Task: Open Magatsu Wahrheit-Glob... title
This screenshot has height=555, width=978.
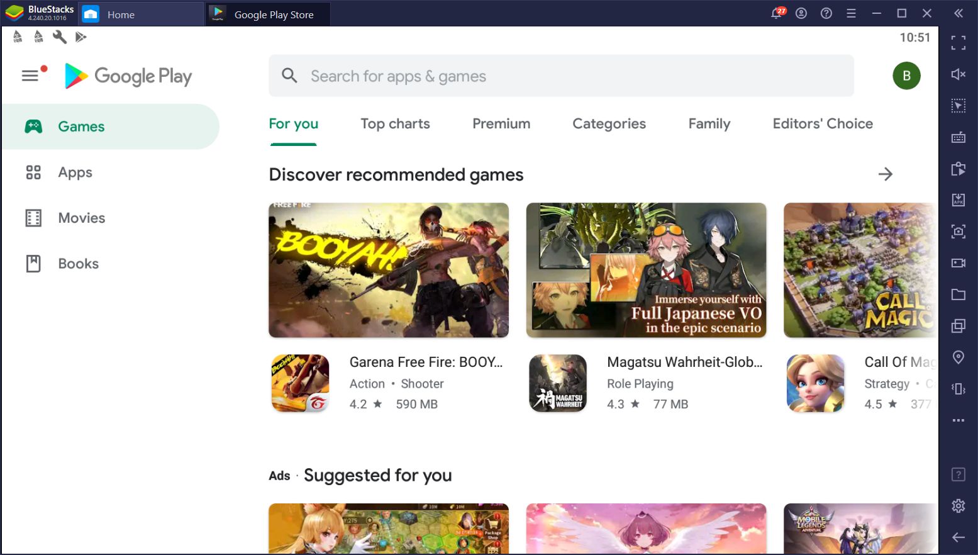Action: click(684, 362)
